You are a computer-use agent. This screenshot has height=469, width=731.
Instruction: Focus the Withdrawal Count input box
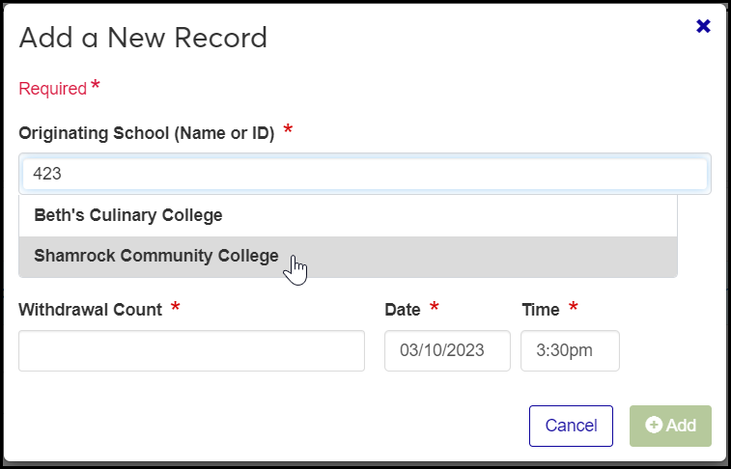coord(191,351)
